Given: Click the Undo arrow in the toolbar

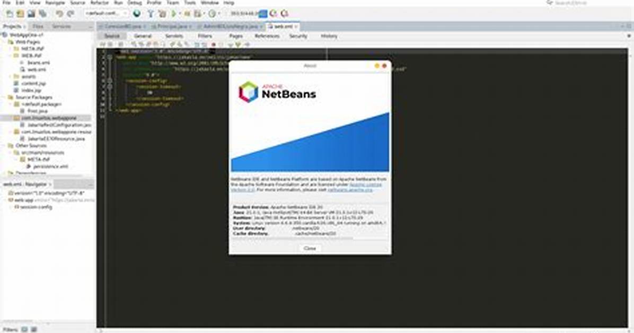Looking at the screenshot, I should [60, 13].
